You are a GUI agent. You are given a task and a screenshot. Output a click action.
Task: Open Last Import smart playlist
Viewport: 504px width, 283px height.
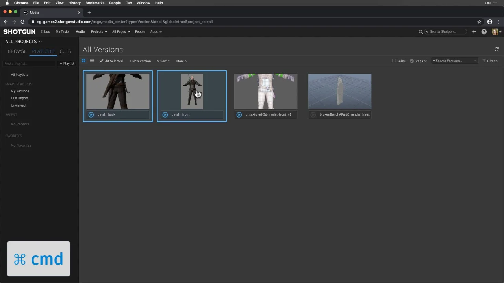(20, 98)
